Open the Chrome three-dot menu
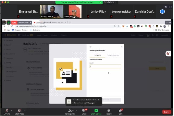This screenshot has height=116, width=174. pyautogui.click(x=168, y=26)
